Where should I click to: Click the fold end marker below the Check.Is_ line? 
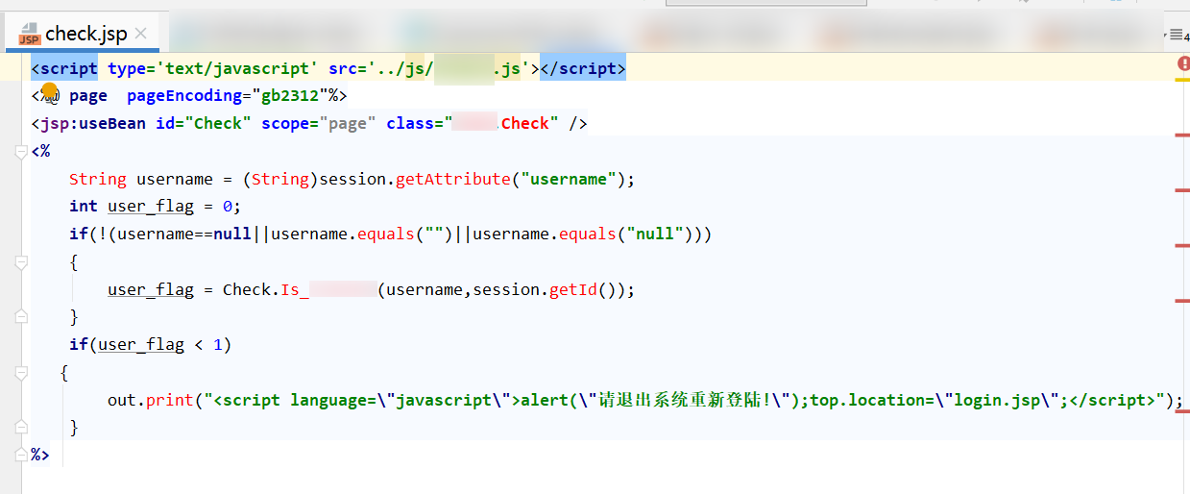(x=21, y=316)
